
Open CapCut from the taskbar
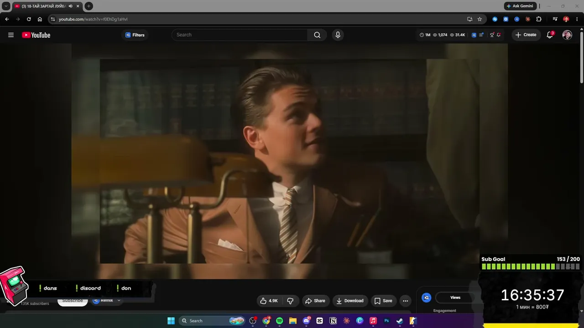[x=320, y=321]
